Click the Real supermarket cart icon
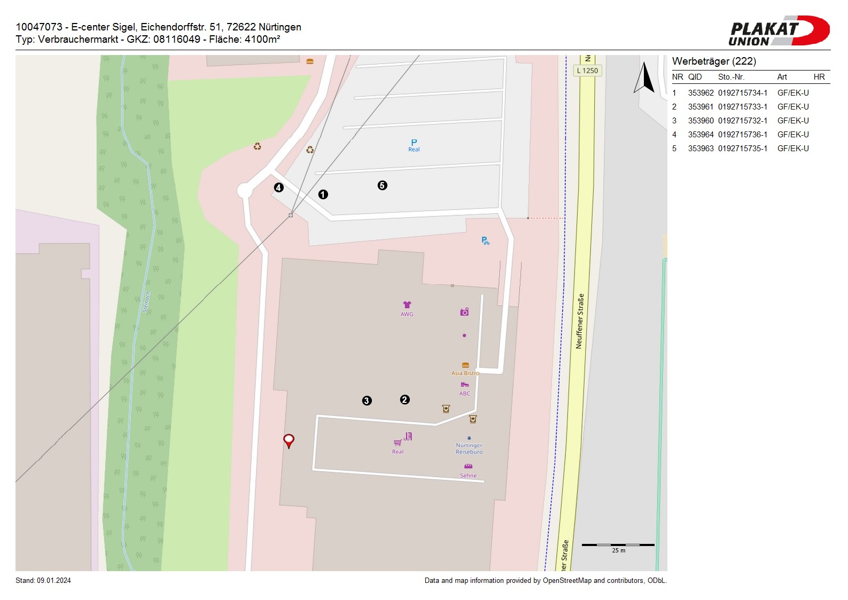Screen dimensions: 848x600 (x=398, y=442)
